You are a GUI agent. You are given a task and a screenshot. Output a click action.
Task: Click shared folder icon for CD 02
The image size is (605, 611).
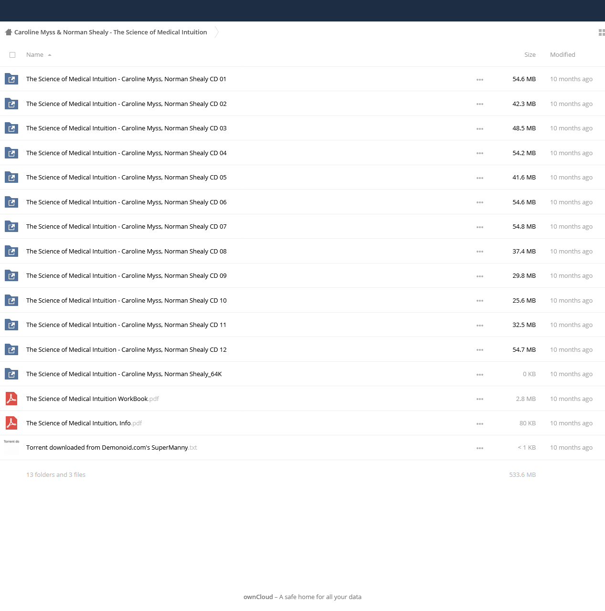[11, 104]
